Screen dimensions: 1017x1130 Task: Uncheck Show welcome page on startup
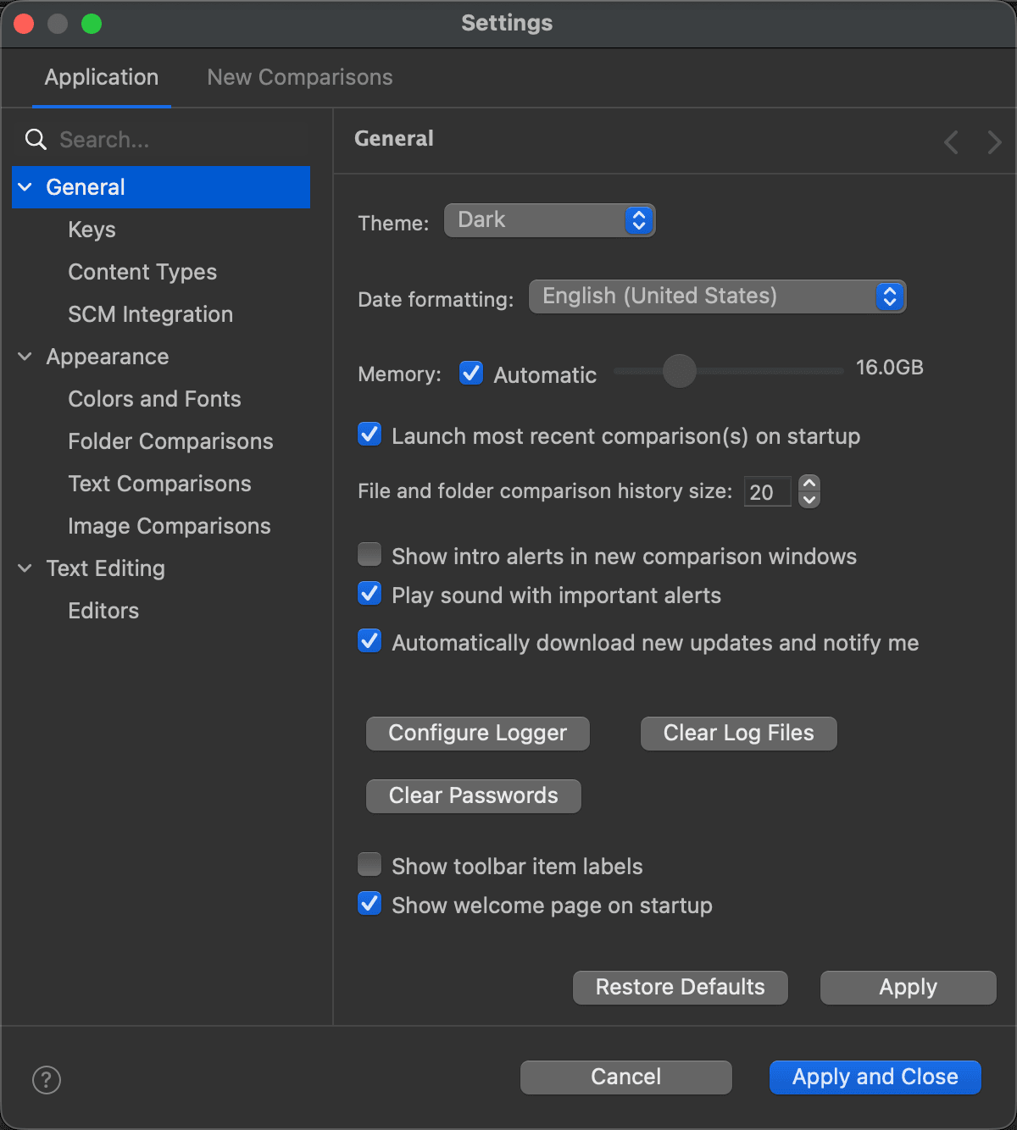370,904
